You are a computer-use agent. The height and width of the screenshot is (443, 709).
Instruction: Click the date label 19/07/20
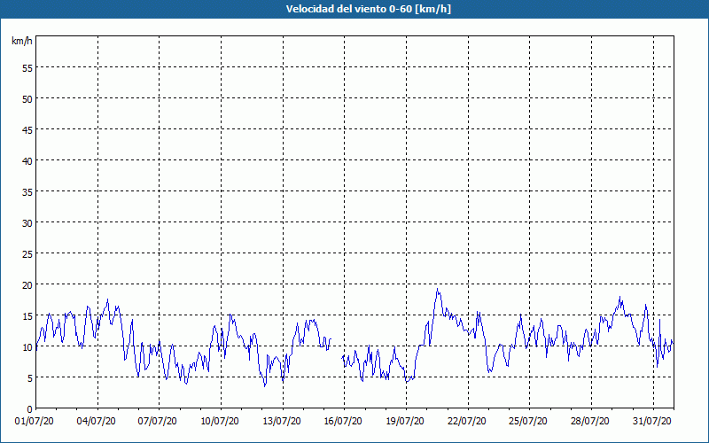point(405,422)
